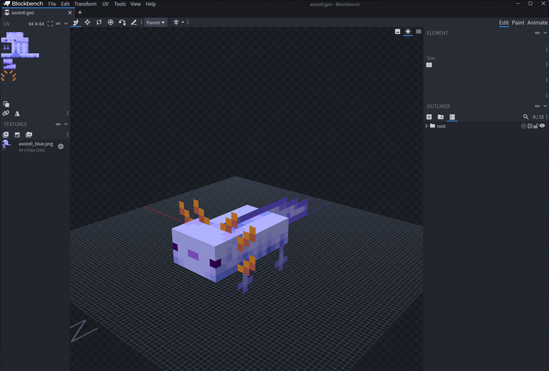This screenshot has height=371, width=549.
Task: Open Outliner toolbar more options
Action: (547, 117)
